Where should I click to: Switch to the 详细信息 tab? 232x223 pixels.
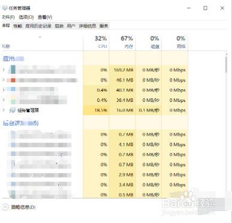pyautogui.click(x=88, y=26)
